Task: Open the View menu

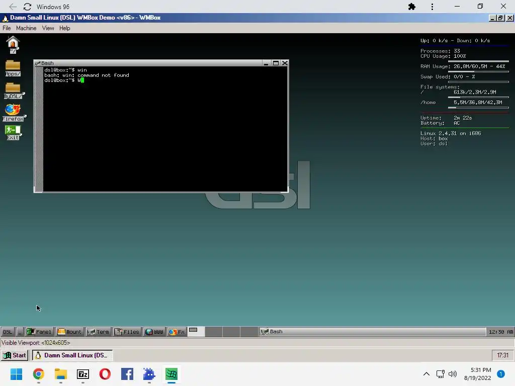Action: (48, 28)
